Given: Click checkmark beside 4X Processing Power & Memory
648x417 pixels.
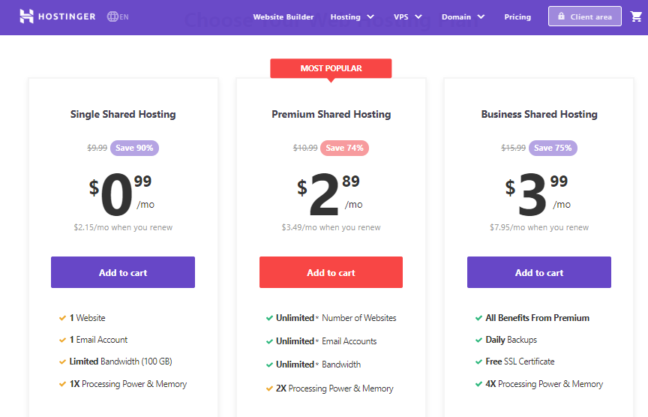Looking at the screenshot, I should [x=478, y=384].
